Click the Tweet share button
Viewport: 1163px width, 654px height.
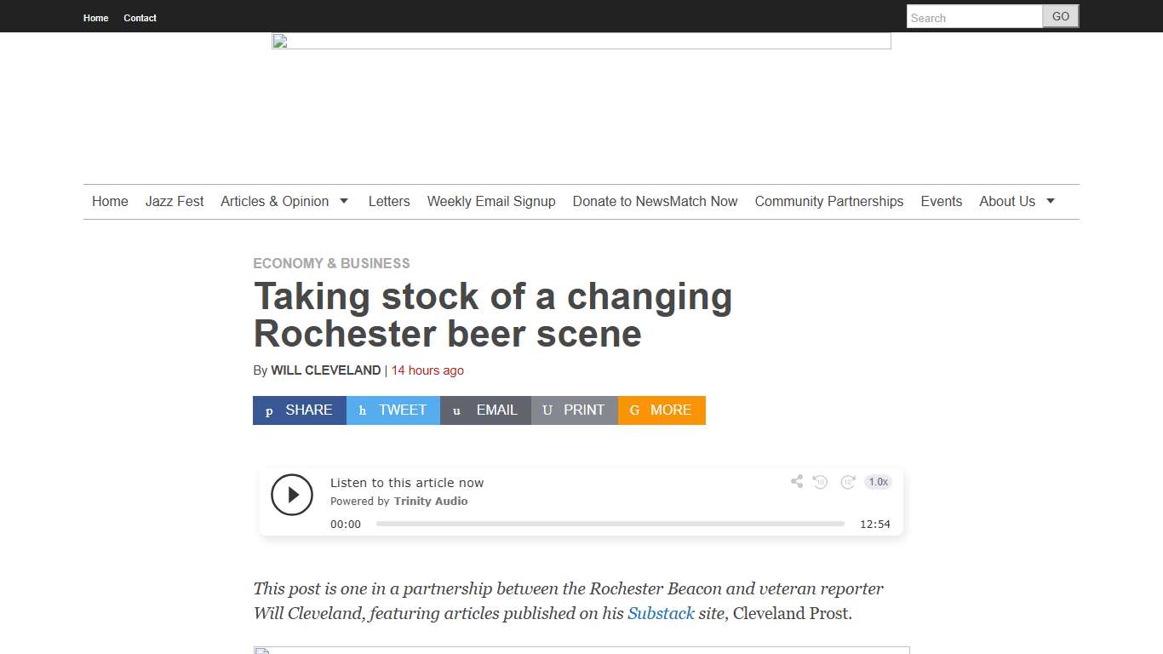pos(393,410)
